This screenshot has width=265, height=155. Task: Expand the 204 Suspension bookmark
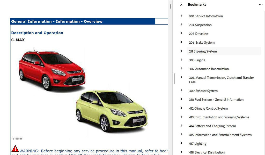pyautogui.click(x=181, y=25)
